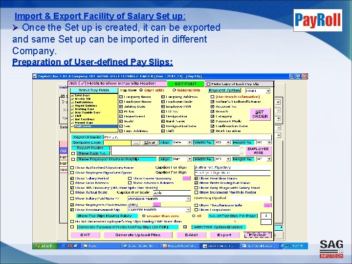Click the PayRoll logo on slide

tap(318, 20)
